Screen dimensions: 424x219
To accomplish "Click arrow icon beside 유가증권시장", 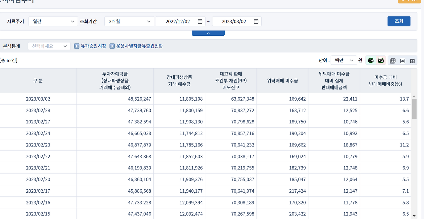I will pyautogui.click(x=77, y=46).
